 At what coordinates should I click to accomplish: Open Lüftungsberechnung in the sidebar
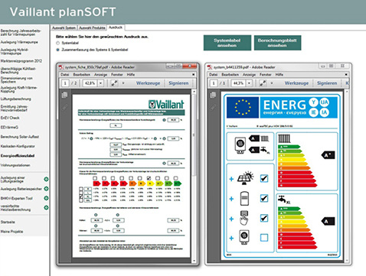coord(16,99)
